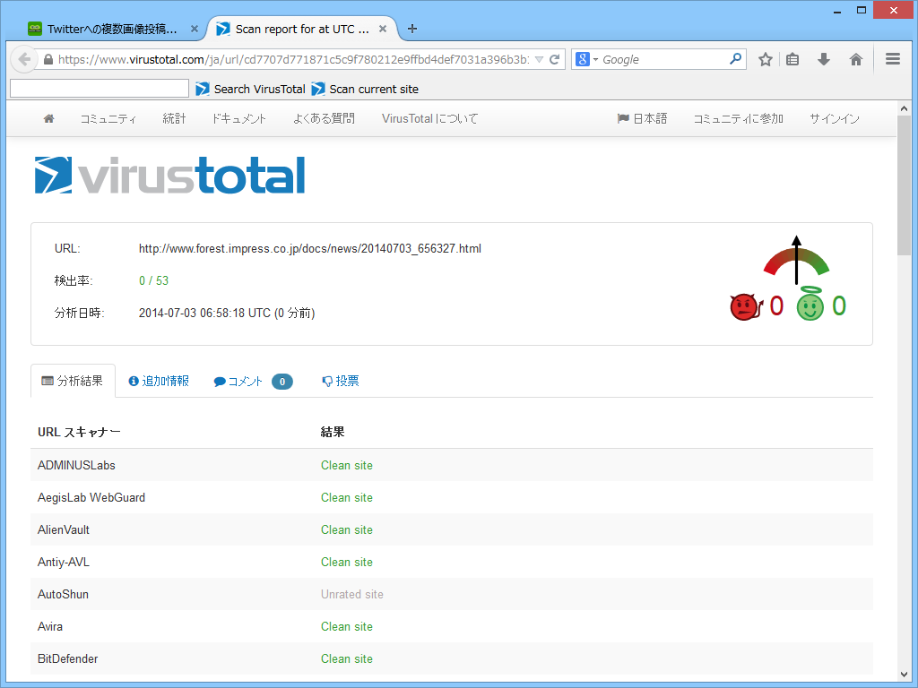Click BitDefender's Clean site result
The image size is (918, 688).
[x=347, y=658]
